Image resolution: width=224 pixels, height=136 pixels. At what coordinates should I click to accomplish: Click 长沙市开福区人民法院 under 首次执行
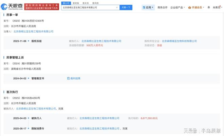pyautogui.click(x=23, y=103)
